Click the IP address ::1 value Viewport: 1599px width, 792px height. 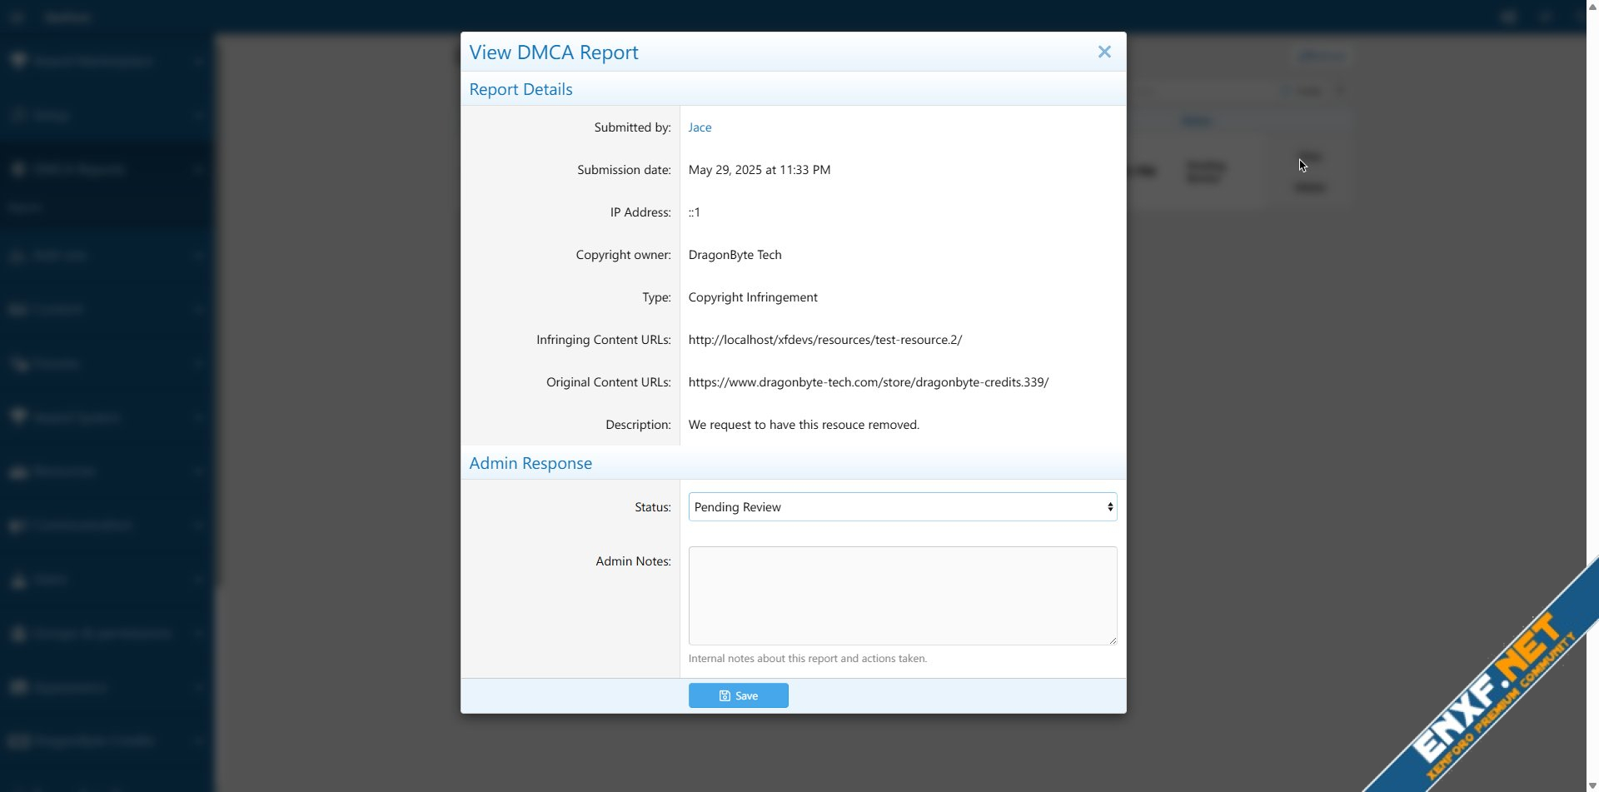(695, 212)
